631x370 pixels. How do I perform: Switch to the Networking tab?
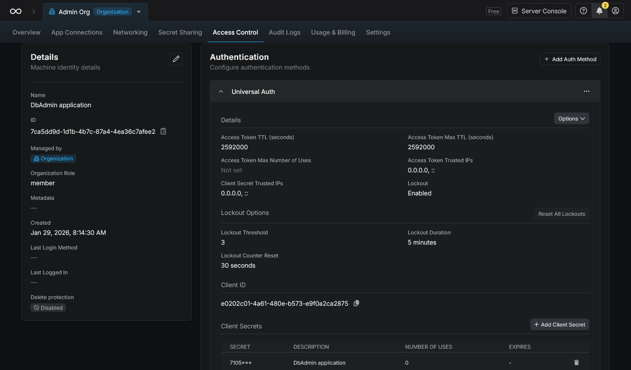(x=130, y=32)
